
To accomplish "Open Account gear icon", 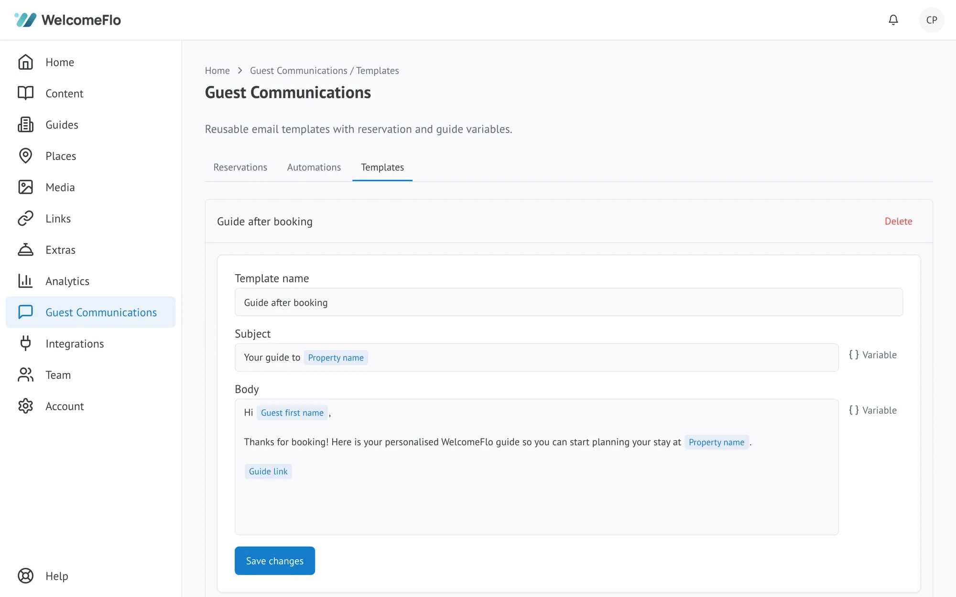I will (26, 406).
